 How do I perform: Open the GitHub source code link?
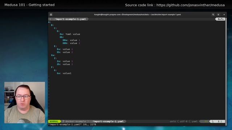[190, 5]
